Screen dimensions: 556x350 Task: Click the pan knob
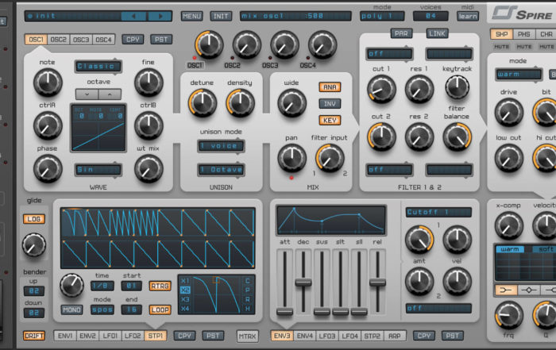292,158
